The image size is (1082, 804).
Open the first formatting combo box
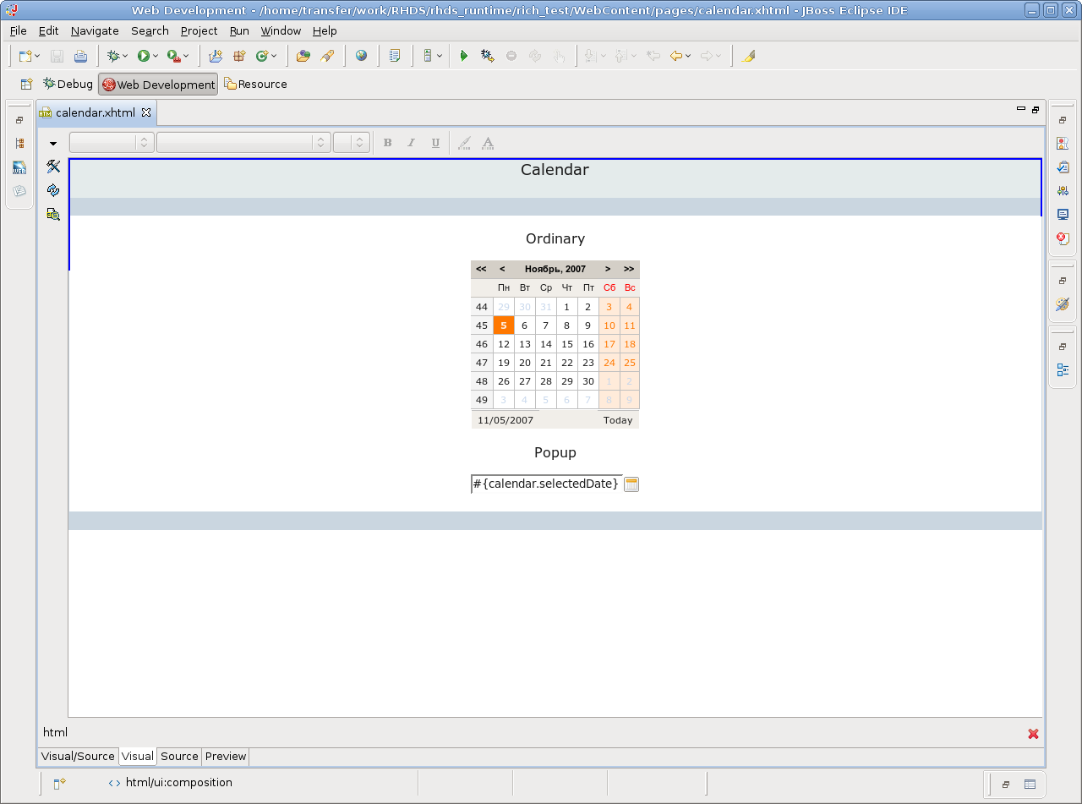(x=112, y=143)
